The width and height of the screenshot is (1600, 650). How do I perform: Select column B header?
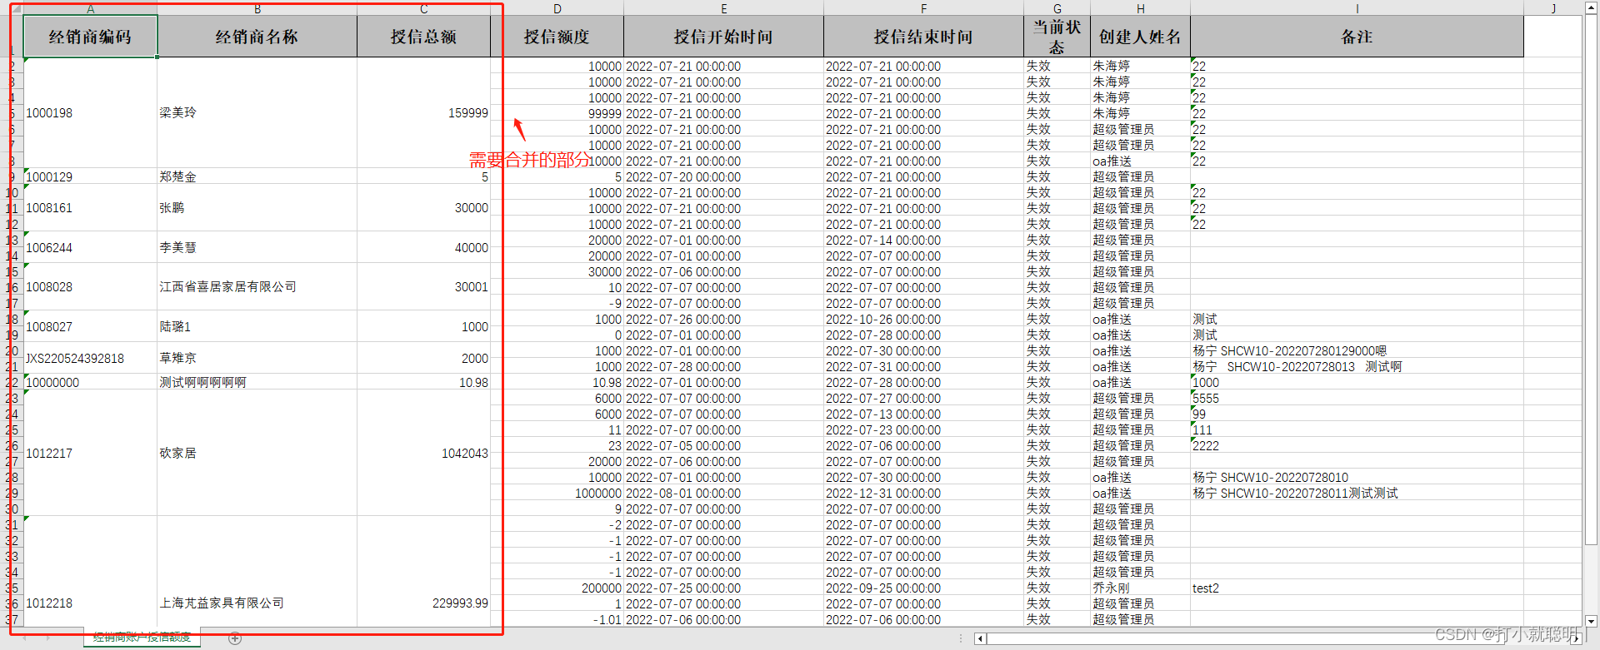click(257, 9)
